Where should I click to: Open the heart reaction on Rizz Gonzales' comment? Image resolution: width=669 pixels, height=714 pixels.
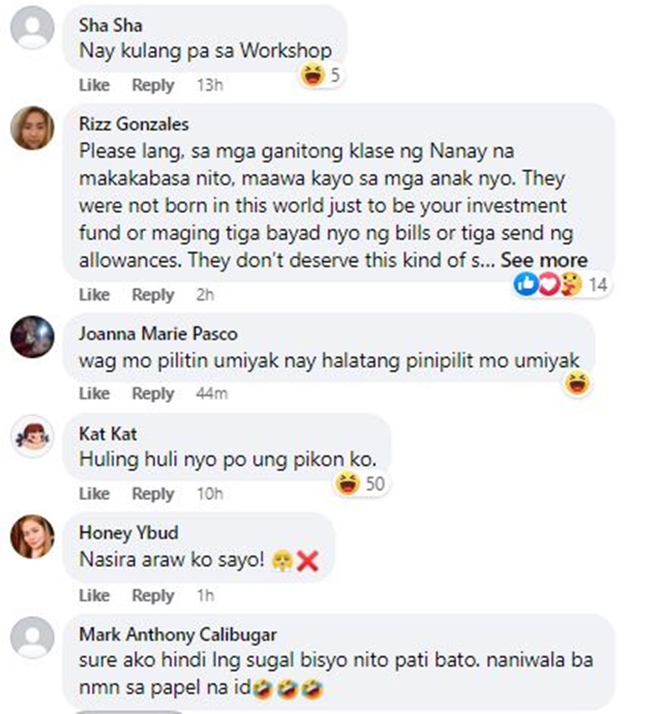pyautogui.click(x=549, y=284)
